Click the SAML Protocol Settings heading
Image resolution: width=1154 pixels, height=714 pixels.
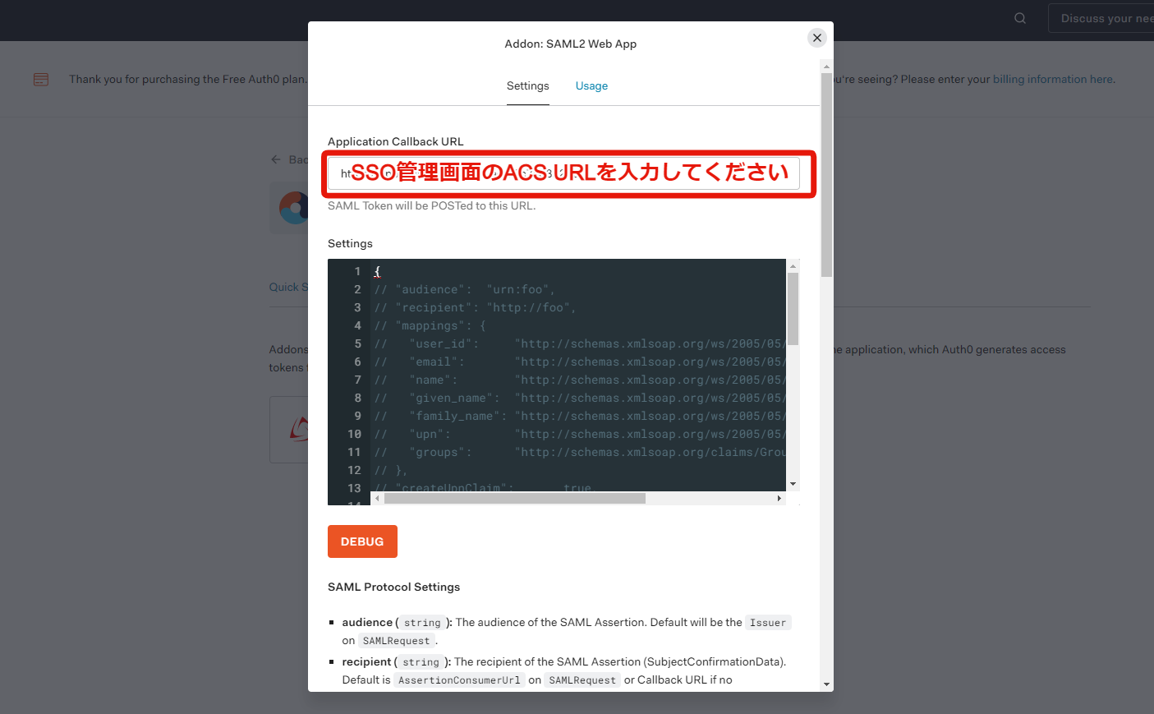click(393, 587)
